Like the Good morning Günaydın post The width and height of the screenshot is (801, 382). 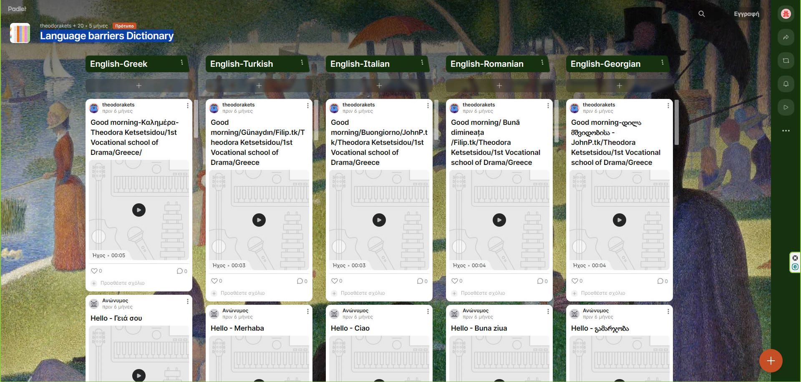coord(214,281)
